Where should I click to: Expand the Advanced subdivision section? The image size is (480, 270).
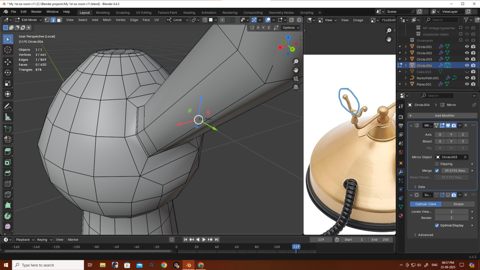click(x=425, y=235)
